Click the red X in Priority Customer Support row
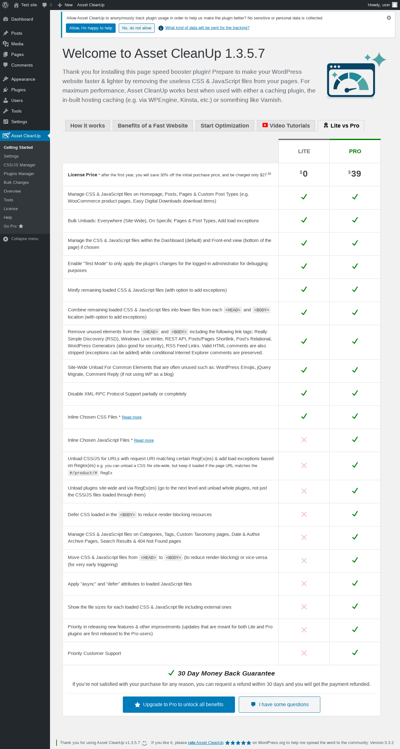The width and height of the screenshot is (400, 749). (304, 653)
